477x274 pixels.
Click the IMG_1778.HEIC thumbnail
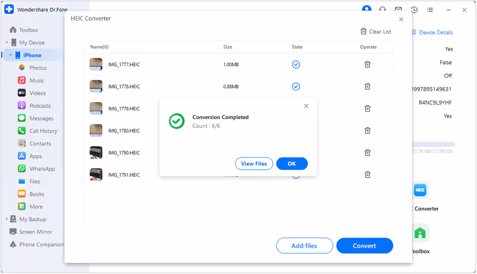coord(96,87)
